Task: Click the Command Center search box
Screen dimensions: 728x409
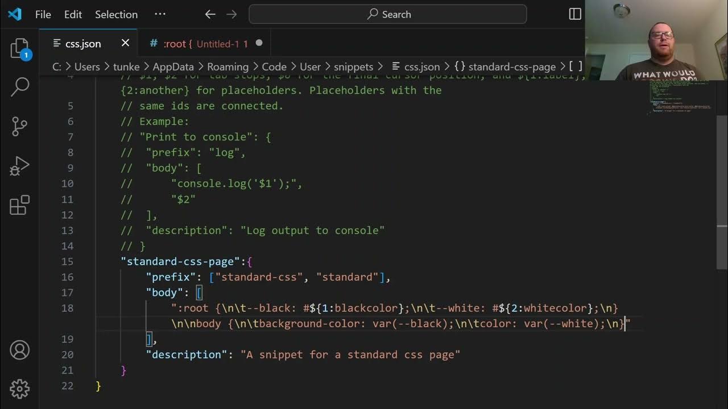Action: (x=388, y=14)
